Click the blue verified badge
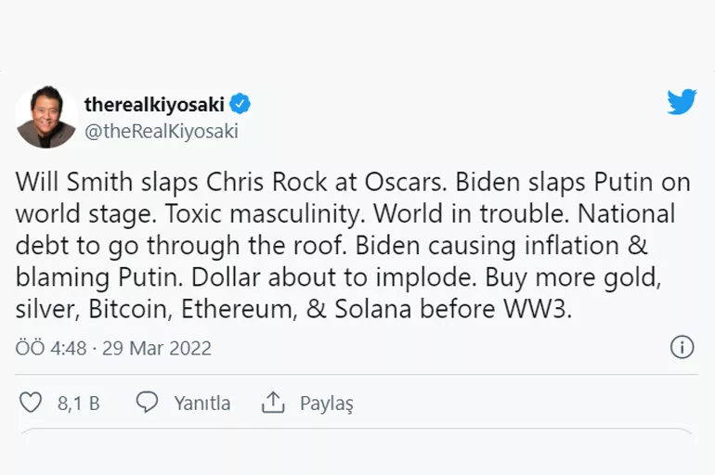The height and width of the screenshot is (475, 715). (240, 103)
